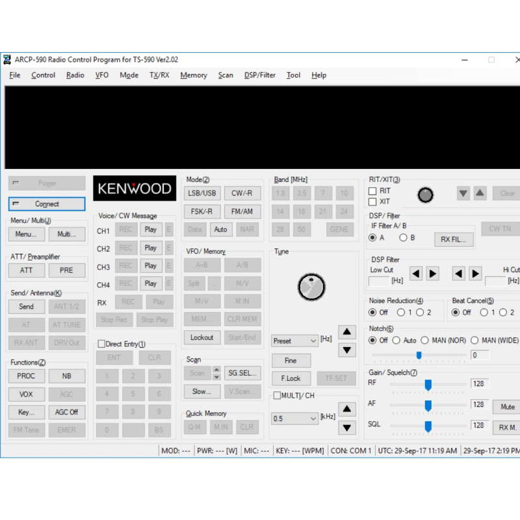Click RIT/XIT down triangle button
The image size is (520, 520).
[463, 193]
